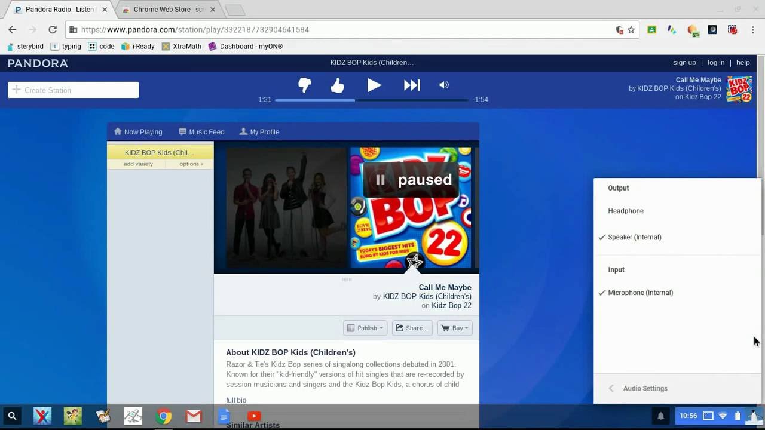Launch Gmail from the shelf
Screen dimensions: 765x430
[194, 416]
